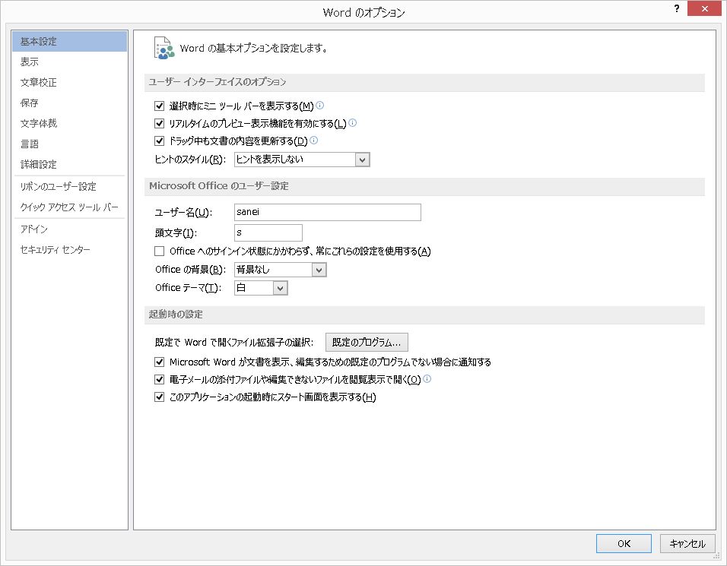Open セキュリティ センター category
This screenshot has height=566, width=727.
69,249
